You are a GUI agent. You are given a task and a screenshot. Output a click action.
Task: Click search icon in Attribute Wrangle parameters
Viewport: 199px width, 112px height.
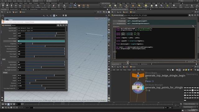(x=192, y=15)
